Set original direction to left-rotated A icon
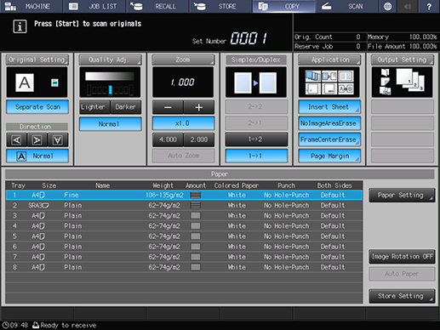The width and height of the screenshot is (440, 330). click(x=16, y=139)
